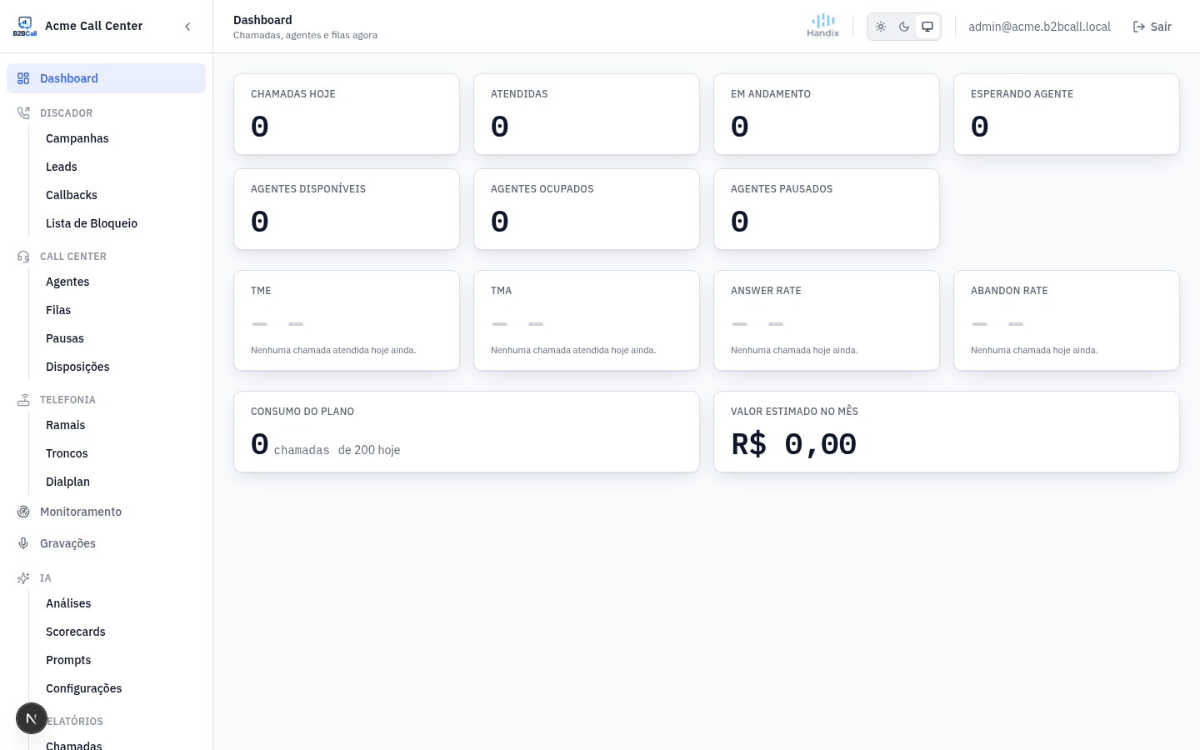Viewport: 1200px width, 750px height.
Task: Switch to light theme sun icon
Action: (881, 27)
